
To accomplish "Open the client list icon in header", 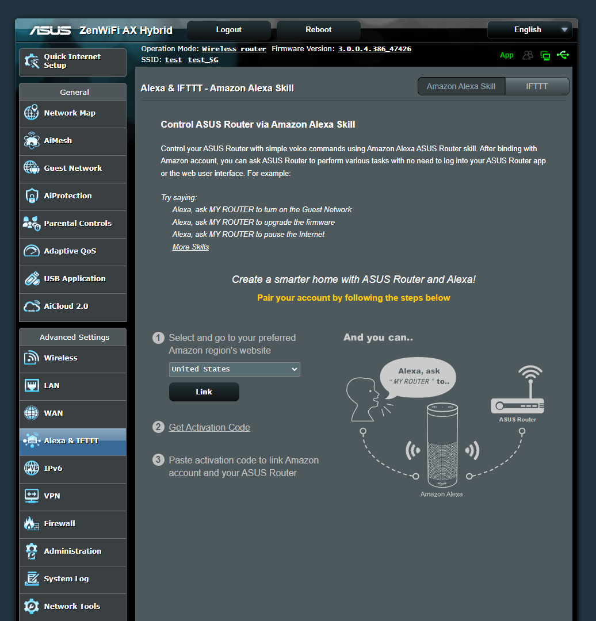I will tap(528, 55).
